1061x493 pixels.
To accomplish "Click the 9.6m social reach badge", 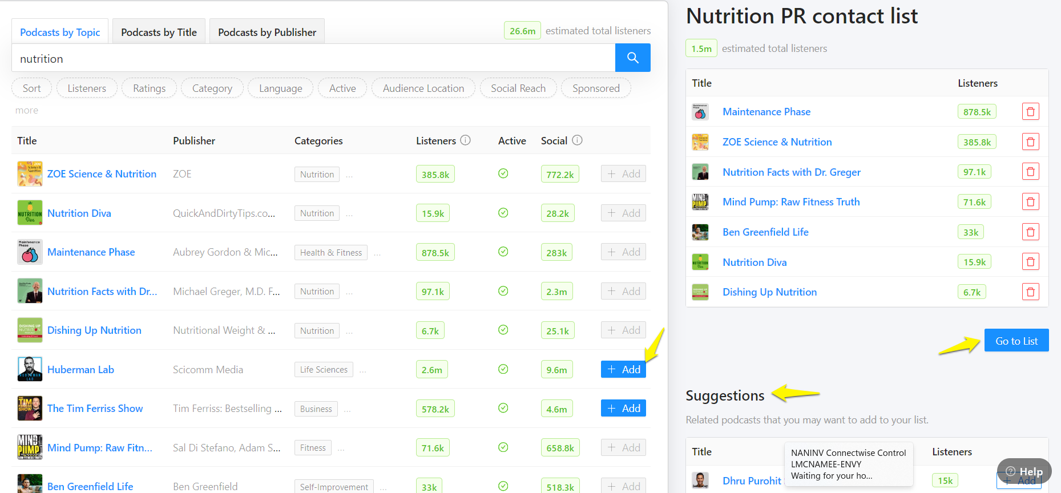I will click(x=556, y=370).
